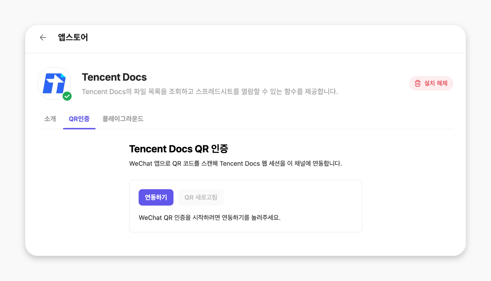Click the app description beginning 'Tencent Docs의 파일 목록'

210,92
